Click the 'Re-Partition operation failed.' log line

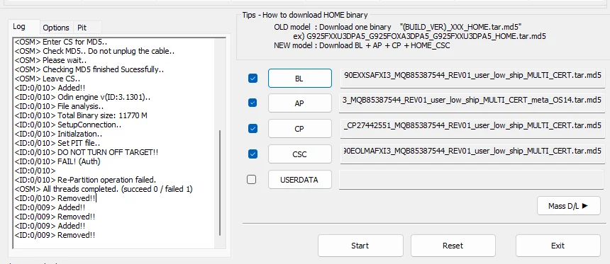coord(85,180)
